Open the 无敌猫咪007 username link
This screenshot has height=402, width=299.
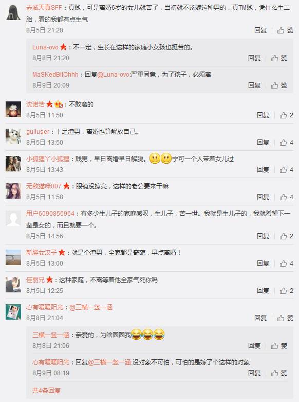tap(44, 186)
